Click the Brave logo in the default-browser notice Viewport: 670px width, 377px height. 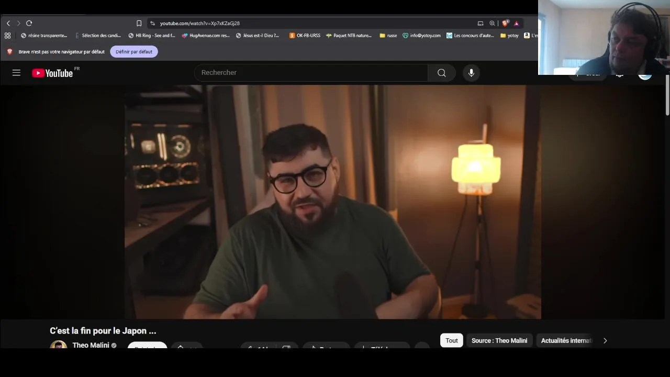[9, 52]
